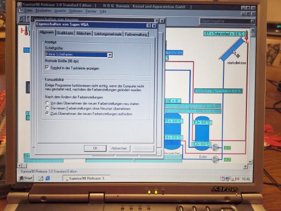Open the Optionen menu

76,11
